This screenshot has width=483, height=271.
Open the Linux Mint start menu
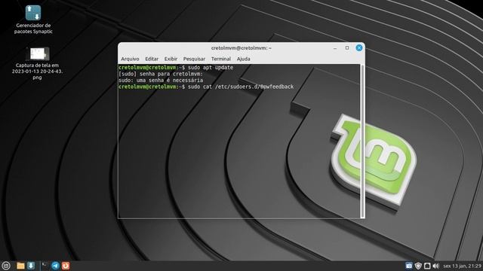(6, 266)
